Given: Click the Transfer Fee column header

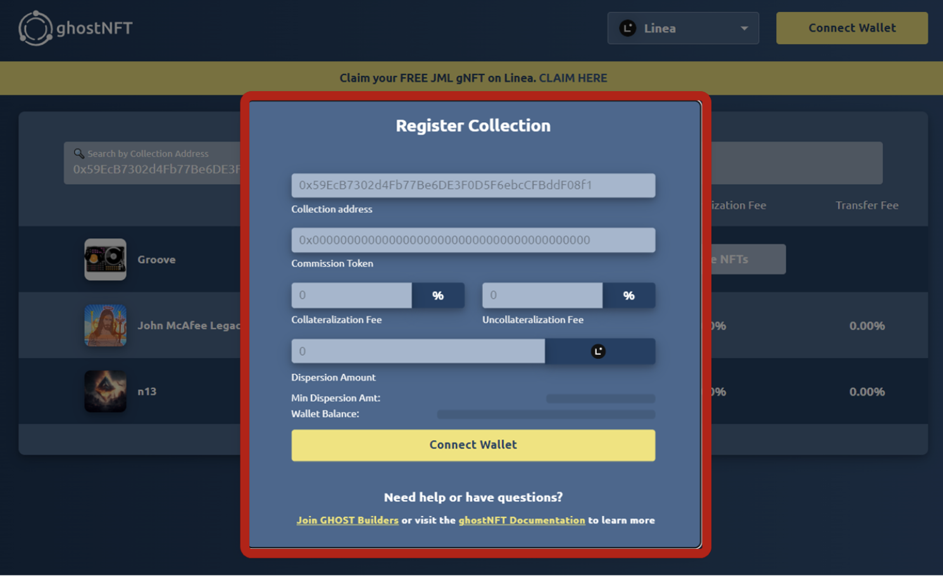Looking at the screenshot, I should point(866,205).
